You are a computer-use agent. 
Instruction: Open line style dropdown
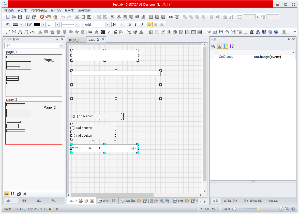(x=77, y=24)
